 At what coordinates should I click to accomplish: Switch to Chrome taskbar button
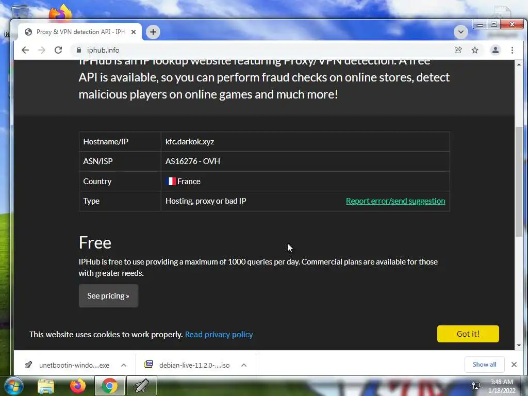click(109, 386)
